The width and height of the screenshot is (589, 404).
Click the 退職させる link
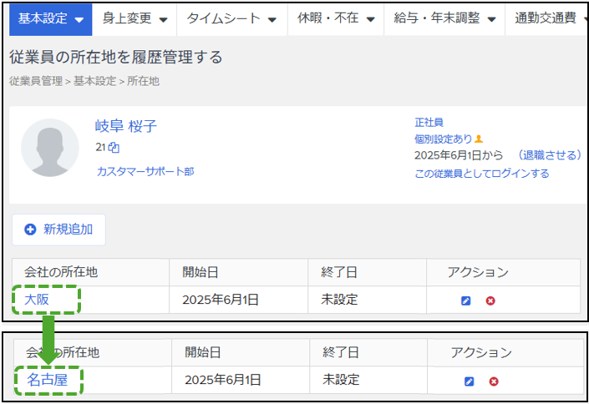pyautogui.click(x=550, y=155)
